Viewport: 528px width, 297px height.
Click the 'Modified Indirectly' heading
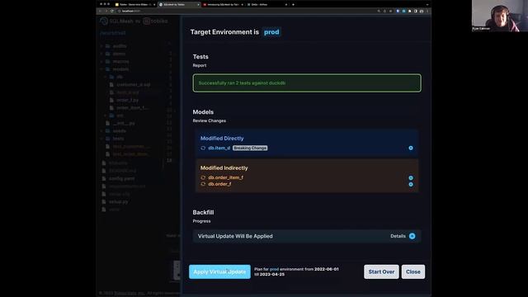(x=224, y=168)
